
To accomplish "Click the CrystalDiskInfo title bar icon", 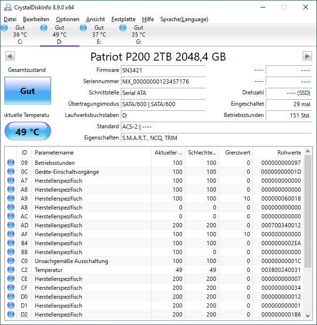I will [x=8, y=7].
